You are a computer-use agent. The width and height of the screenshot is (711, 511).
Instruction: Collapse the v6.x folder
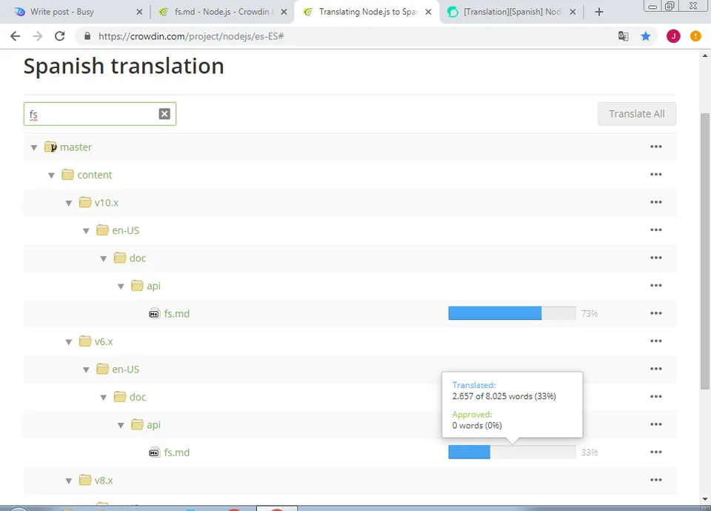pos(68,342)
